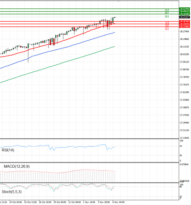Click the S2 support label

click(167, 26)
